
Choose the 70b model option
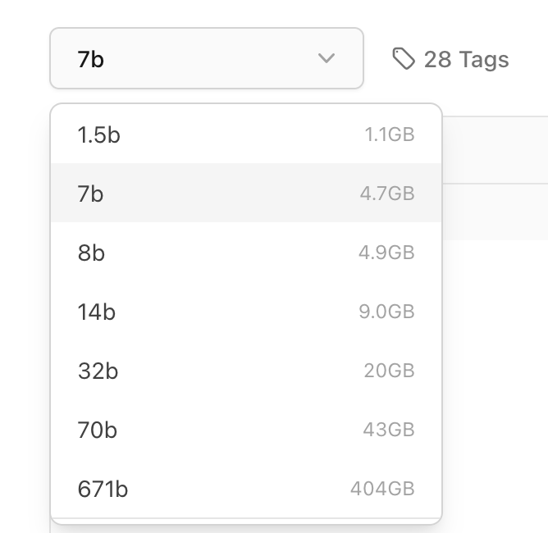(98, 430)
